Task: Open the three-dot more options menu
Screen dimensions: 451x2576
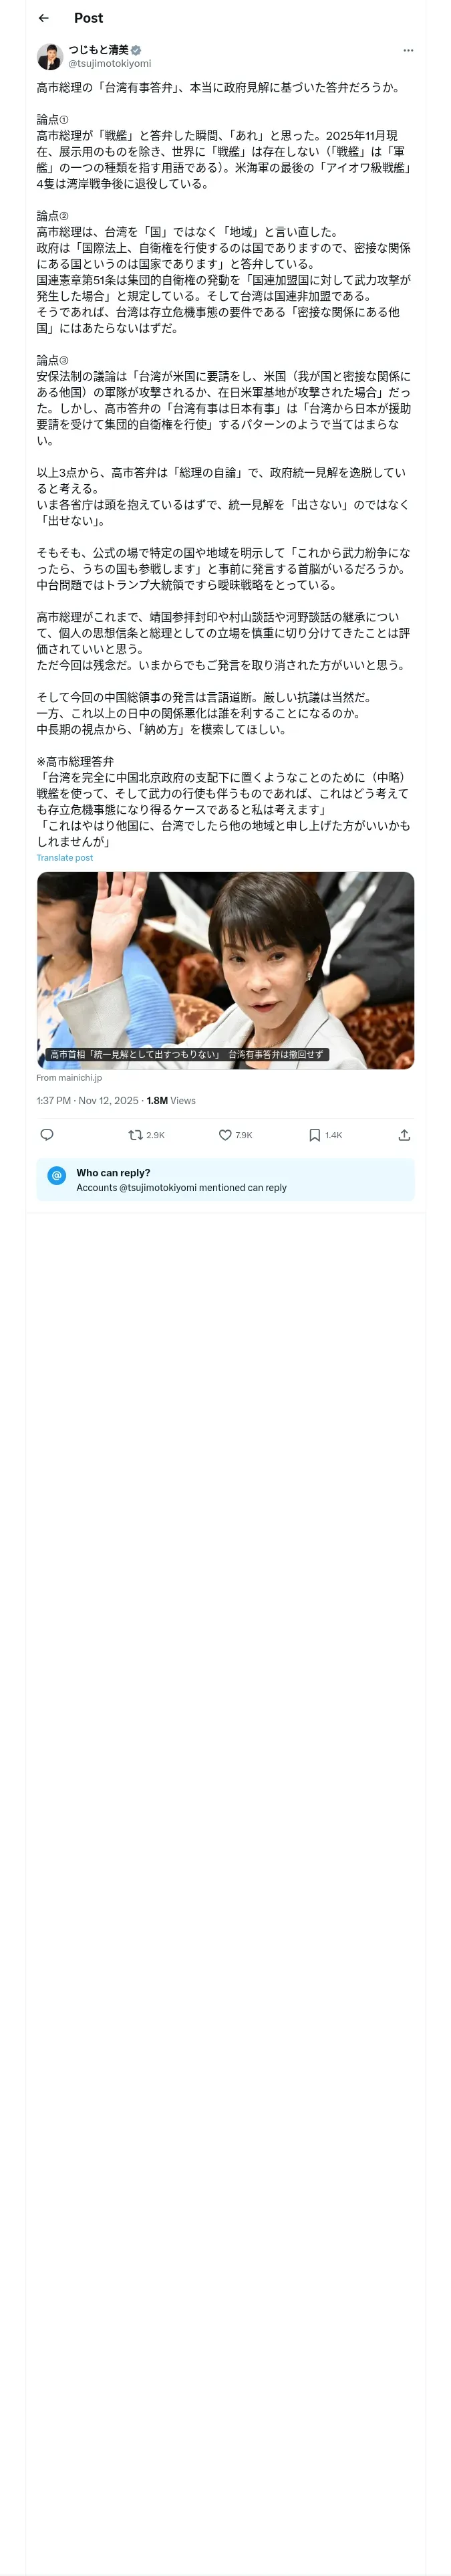Action: tap(407, 50)
